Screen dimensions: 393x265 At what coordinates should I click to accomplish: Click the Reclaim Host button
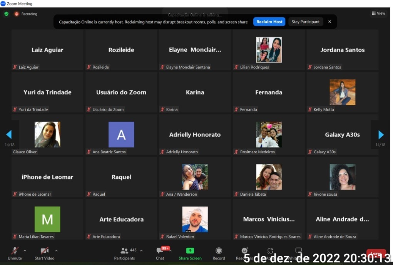pyautogui.click(x=269, y=22)
